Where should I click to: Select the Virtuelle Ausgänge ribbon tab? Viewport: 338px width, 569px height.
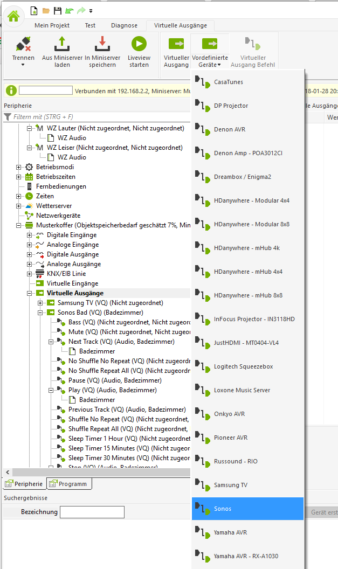tap(181, 25)
